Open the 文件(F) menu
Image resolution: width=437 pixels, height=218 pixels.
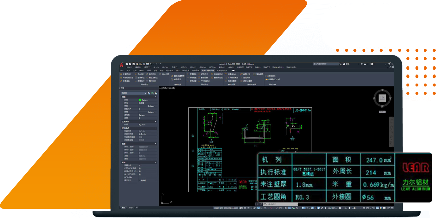coord(129,67)
